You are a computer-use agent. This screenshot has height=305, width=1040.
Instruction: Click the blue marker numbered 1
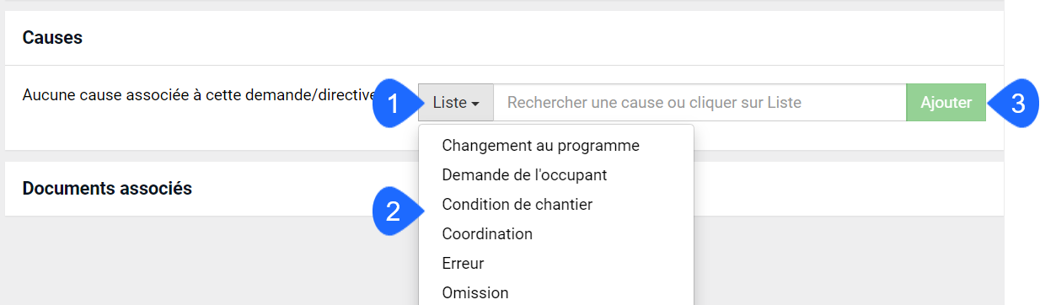click(x=394, y=104)
